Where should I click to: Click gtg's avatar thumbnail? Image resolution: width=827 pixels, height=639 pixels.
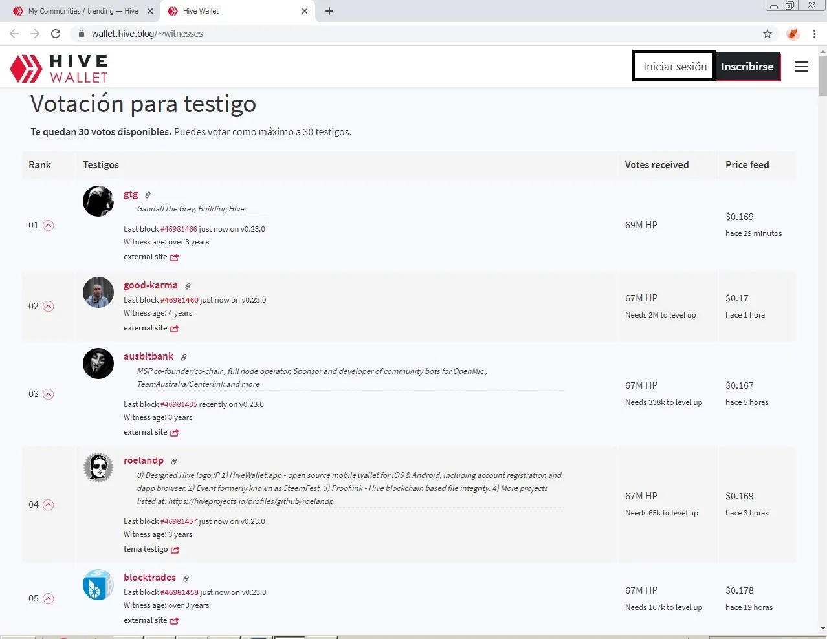click(x=98, y=201)
